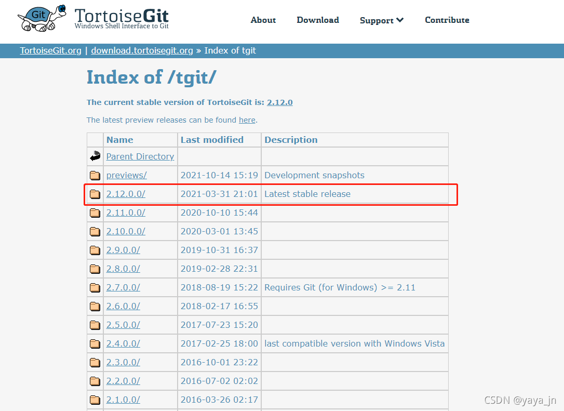This screenshot has width=564, height=411.
Task: Click the 'Index of /tgit/' heading
Action: click(x=152, y=77)
